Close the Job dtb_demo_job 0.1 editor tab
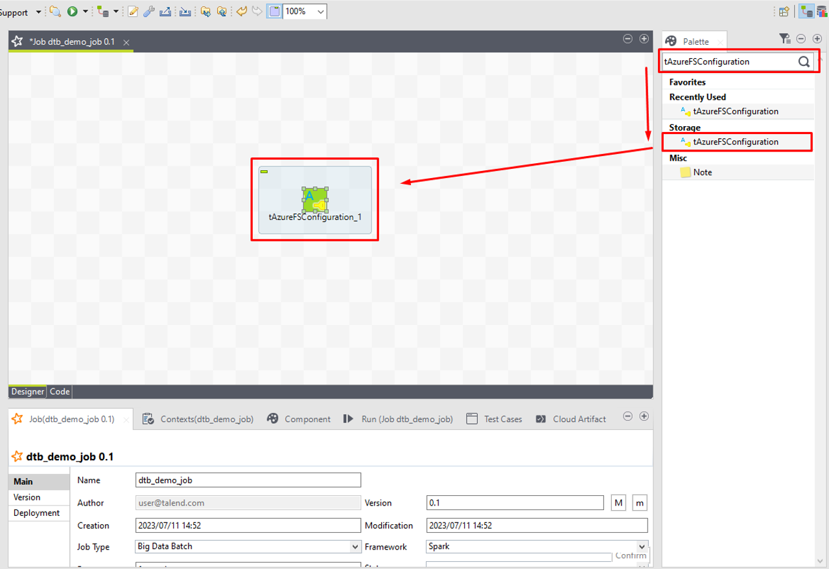 (126, 42)
